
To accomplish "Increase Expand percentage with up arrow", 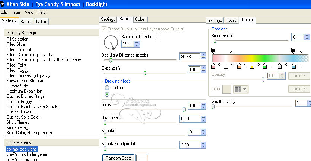I will (203, 68).
